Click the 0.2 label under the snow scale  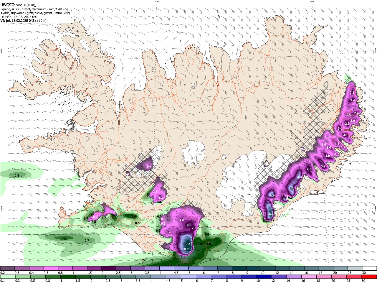pos(2,273)
